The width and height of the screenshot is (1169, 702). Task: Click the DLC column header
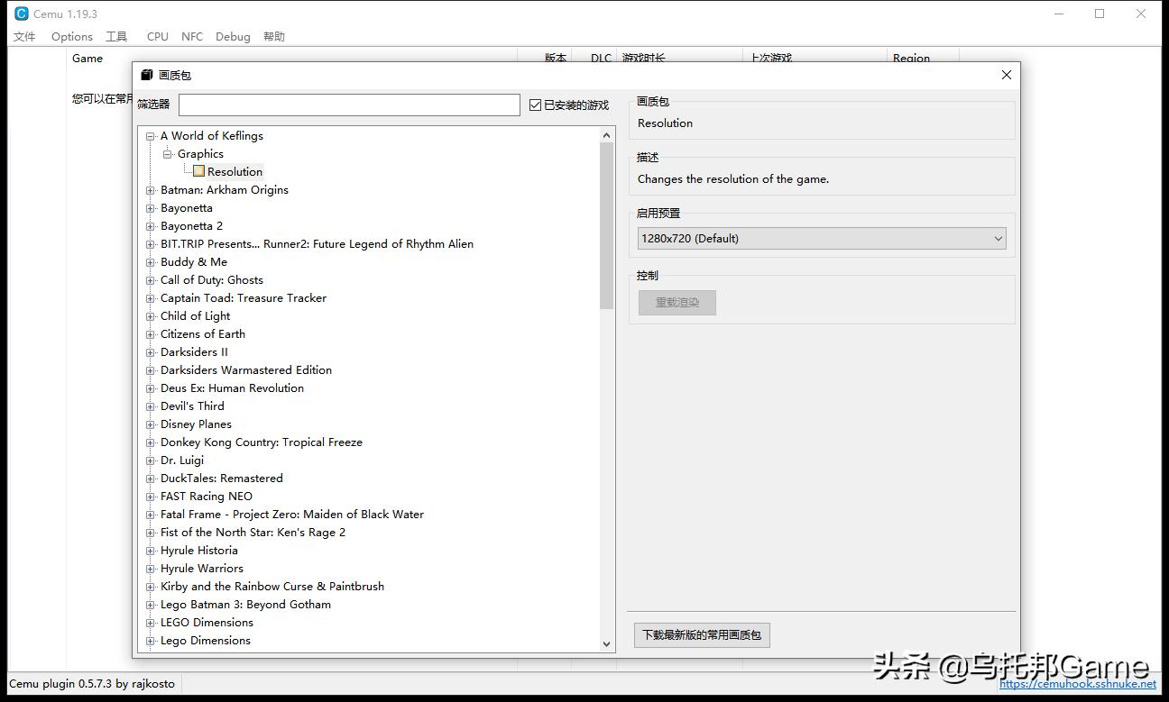[x=601, y=58]
